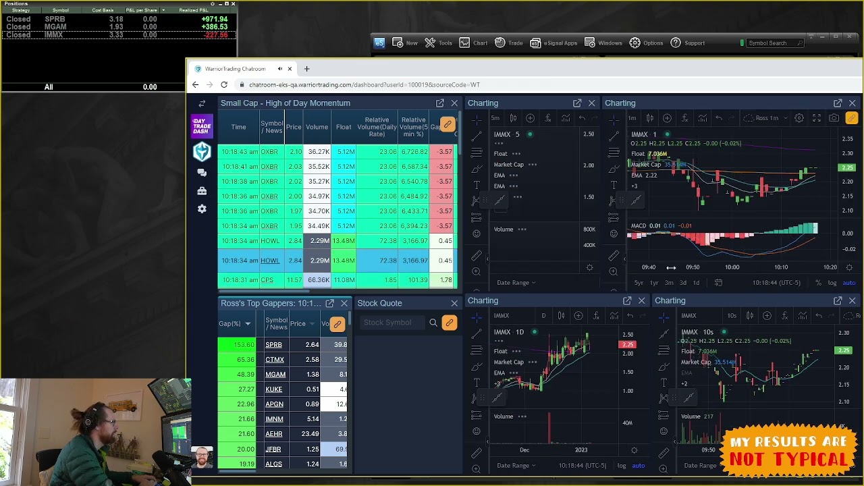Toggle log scale on the 1m chart
The image size is (864, 486).
point(832,283)
